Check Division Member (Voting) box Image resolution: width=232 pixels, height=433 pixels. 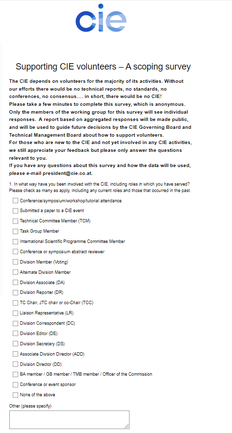(15, 262)
